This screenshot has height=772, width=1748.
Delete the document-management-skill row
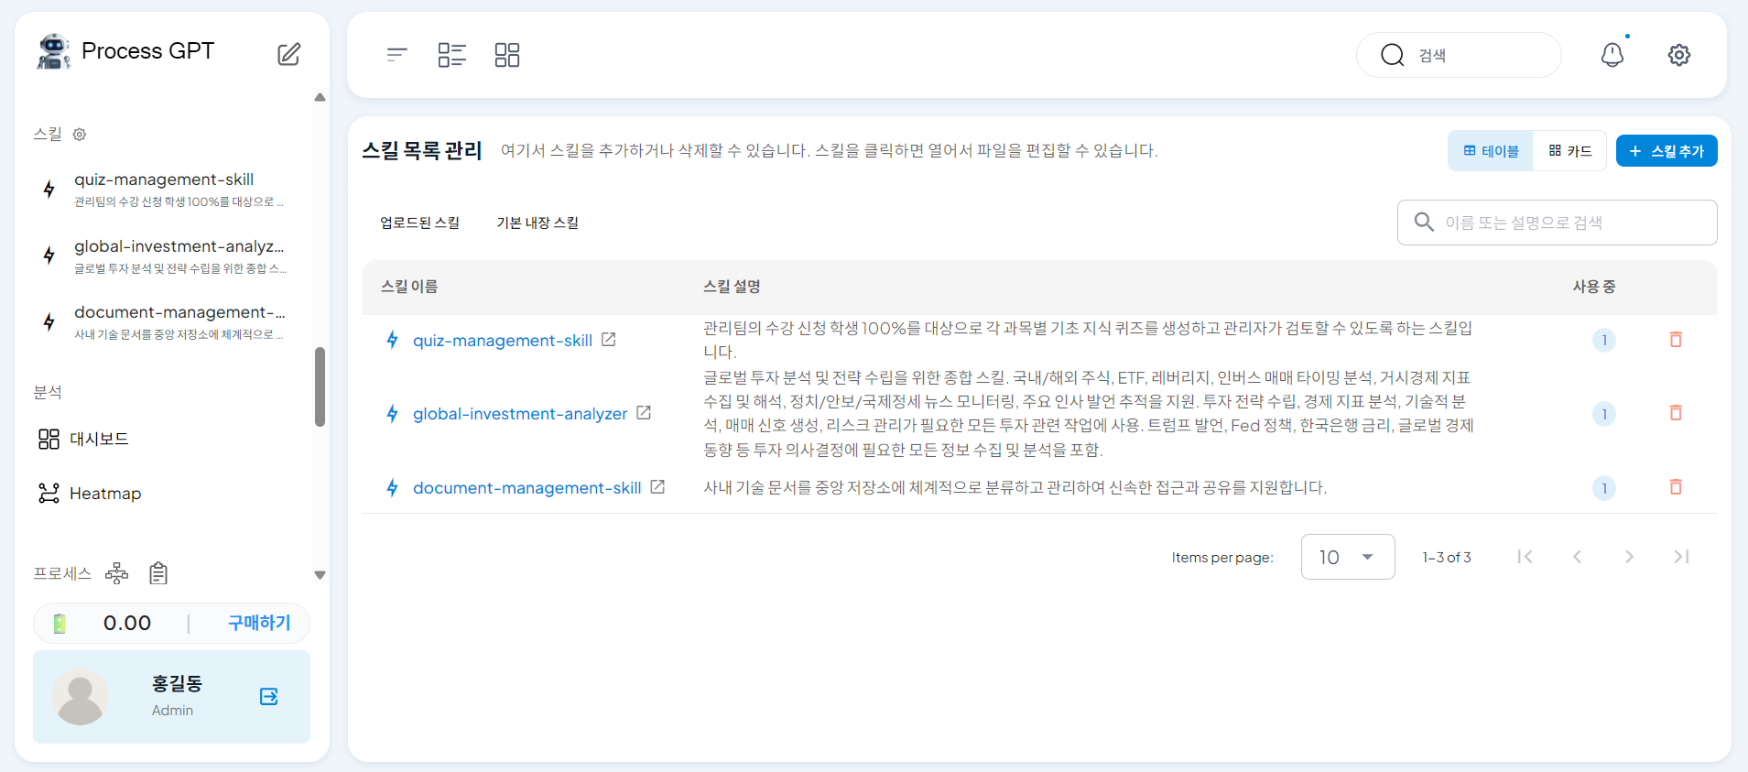pyautogui.click(x=1676, y=487)
